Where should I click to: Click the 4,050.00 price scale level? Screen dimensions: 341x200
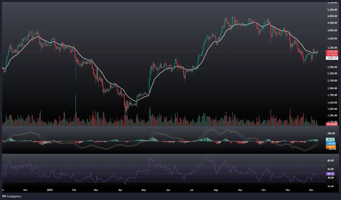tap(332, 30)
